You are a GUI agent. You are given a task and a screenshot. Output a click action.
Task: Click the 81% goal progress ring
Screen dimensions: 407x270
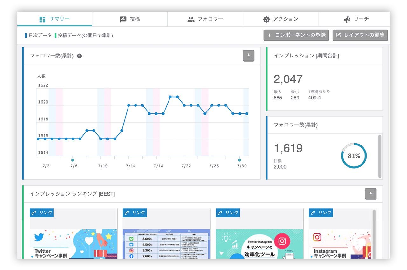(354, 156)
